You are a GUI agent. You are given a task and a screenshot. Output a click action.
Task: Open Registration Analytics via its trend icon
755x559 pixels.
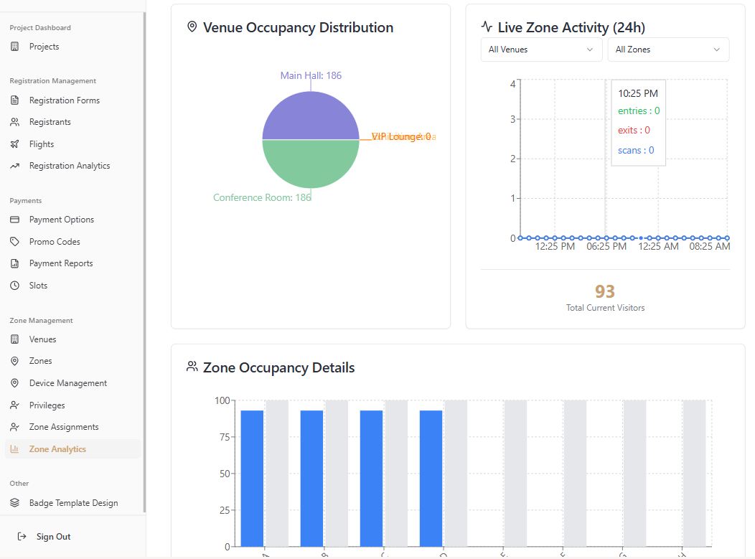pyautogui.click(x=14, y=166)
